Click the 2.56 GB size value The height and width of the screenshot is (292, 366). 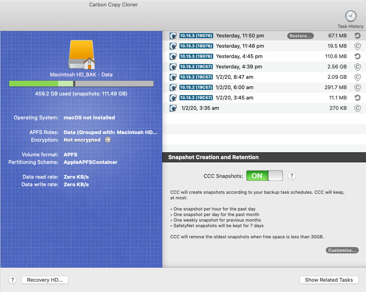337,67
